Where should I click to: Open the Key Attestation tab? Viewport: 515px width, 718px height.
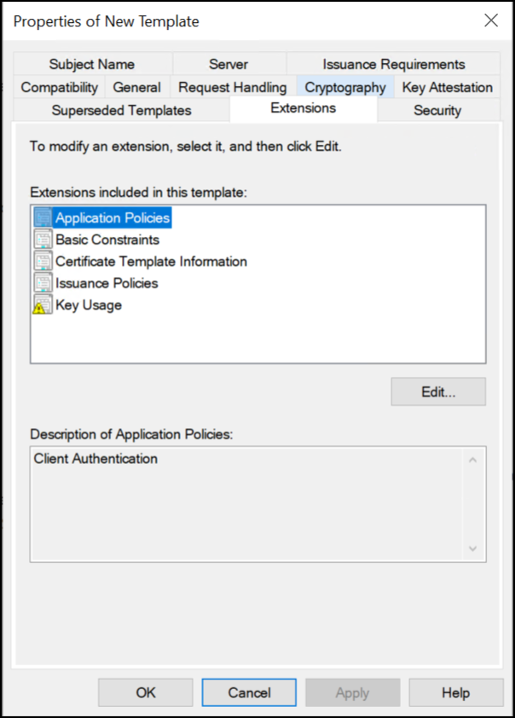click(x=448, y=87)
